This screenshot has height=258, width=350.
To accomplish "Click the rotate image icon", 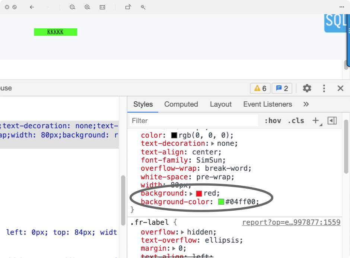I will pos(128,7).
